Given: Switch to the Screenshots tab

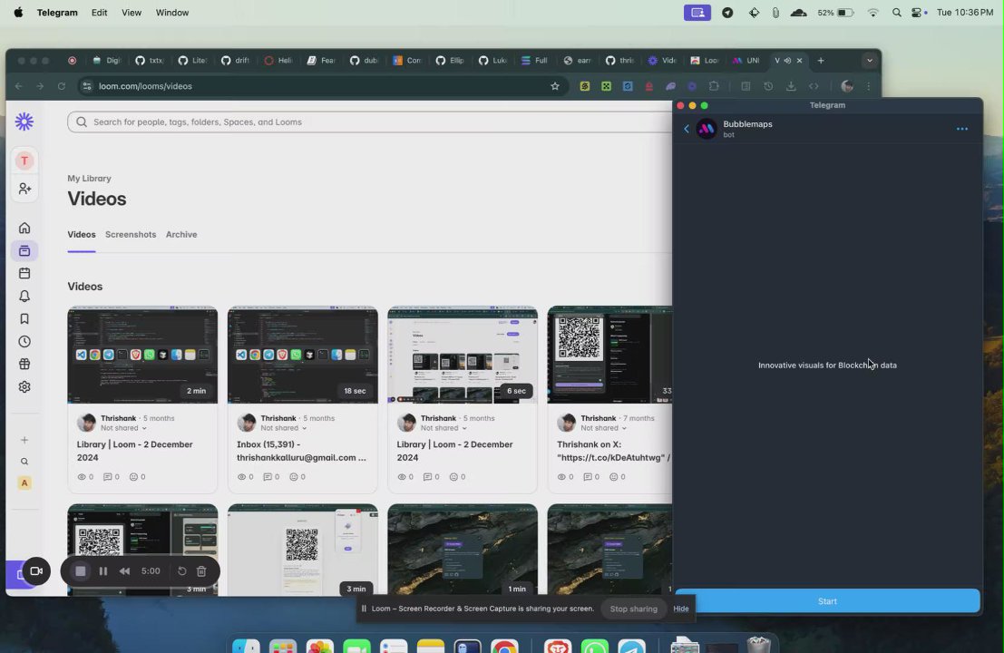Looking at the screenshot, I should click(x=131, y=235).
